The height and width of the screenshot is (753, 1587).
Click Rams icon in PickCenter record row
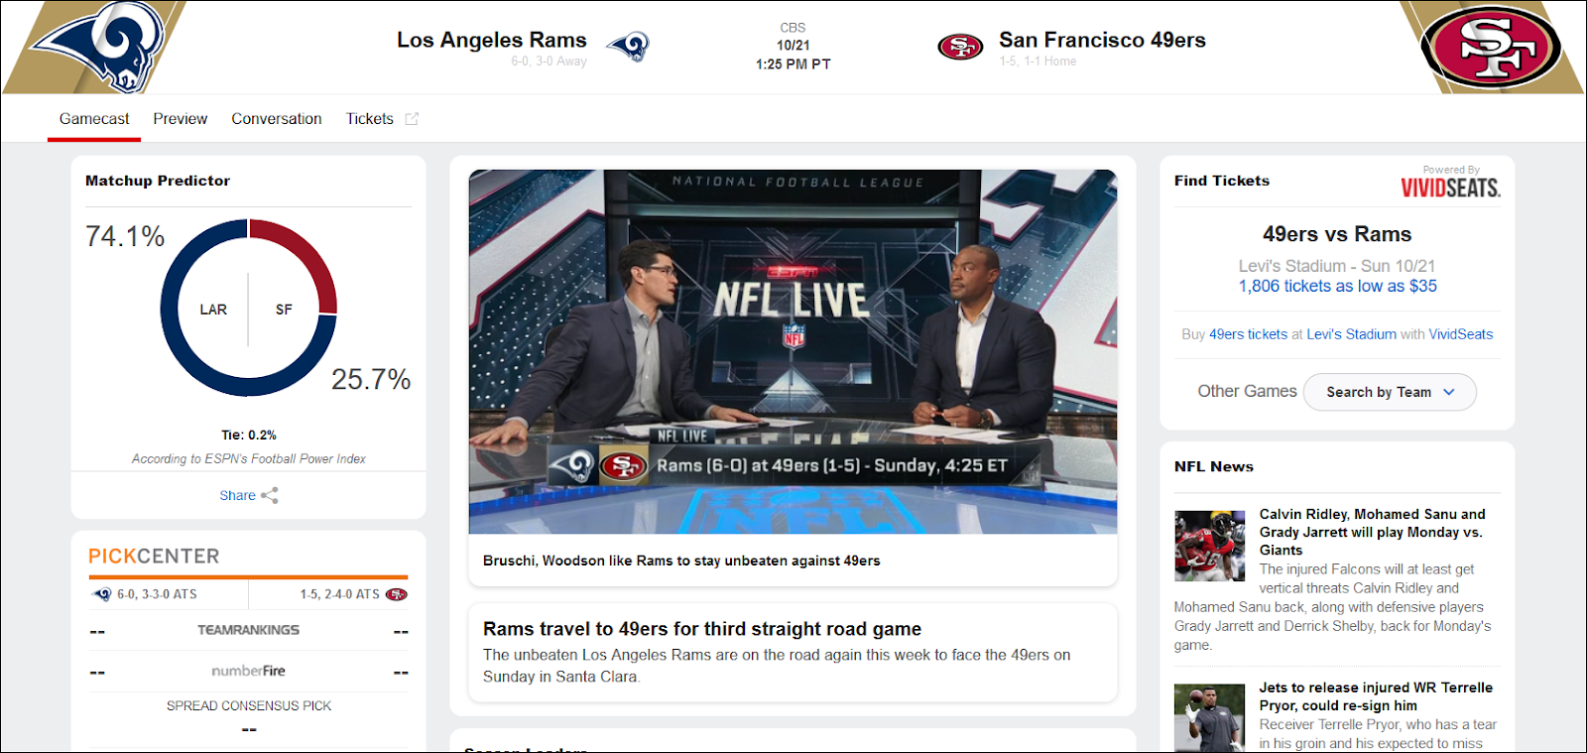[x=101, y=594]
